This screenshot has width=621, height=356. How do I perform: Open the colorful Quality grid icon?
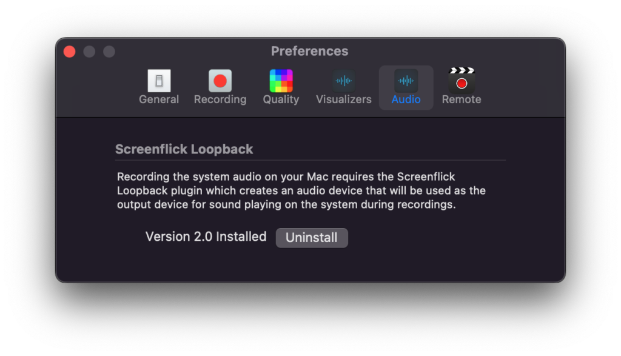pos(281,81)
